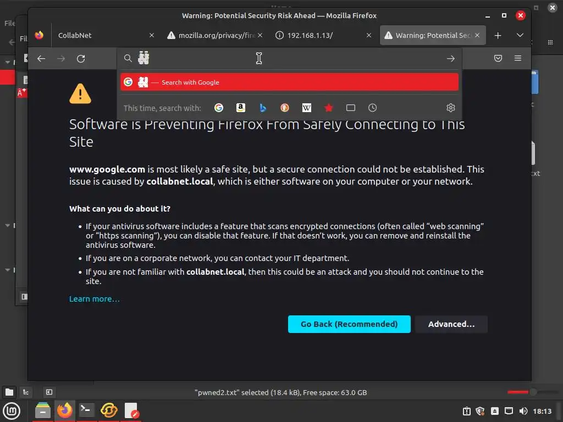Click the Advanced... button
The width and height of the screenshot is (563, 422).
click(451, 324)
